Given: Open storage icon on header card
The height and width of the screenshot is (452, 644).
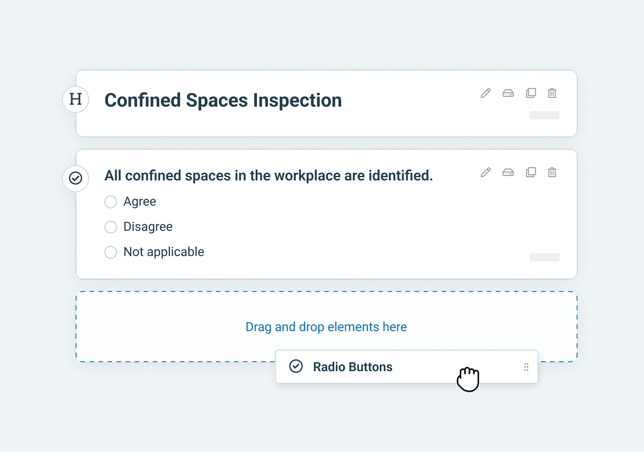Looking at the screenshot, I should tap(508, 93).
